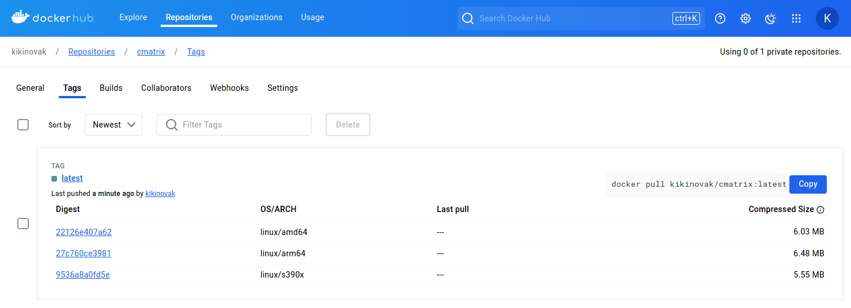The height and width of the screenshot is (308, 851).
Task: Open the settings gear icon
Action: (x=746, y=18)
